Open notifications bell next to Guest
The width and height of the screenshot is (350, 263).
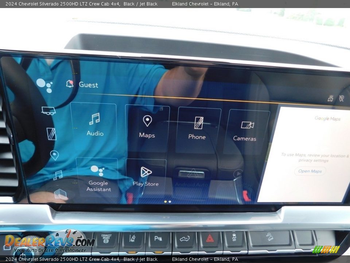pyautogui.click(x=70, y=84)
